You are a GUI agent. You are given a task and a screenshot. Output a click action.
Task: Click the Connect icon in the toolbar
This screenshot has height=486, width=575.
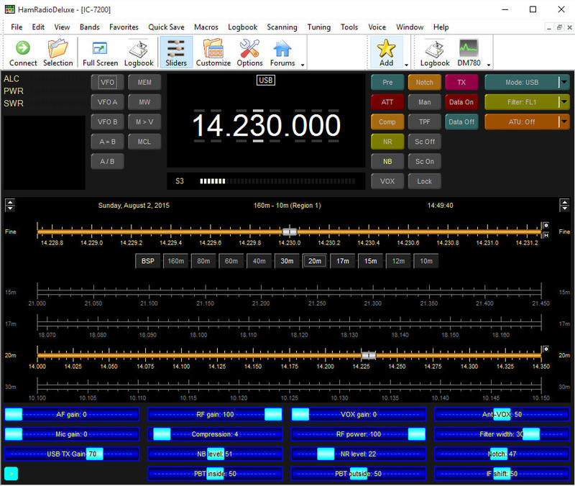(22, 52)
